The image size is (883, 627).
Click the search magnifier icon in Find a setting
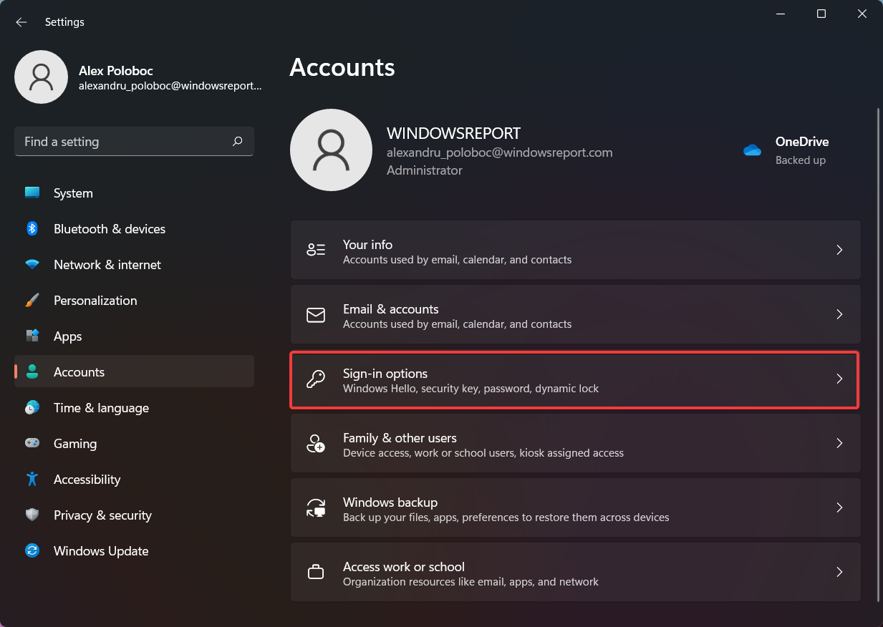pyautogui.click(x=237, y=141)
